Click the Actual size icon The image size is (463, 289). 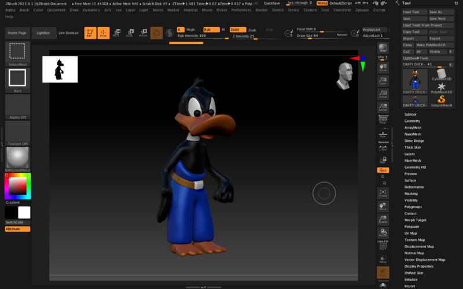tap(383, 94)
